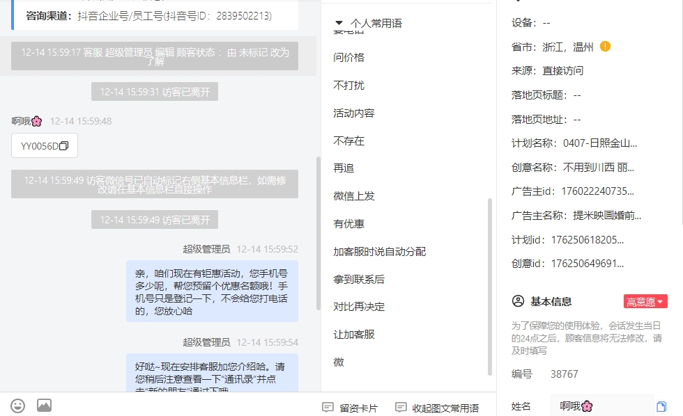Click the quick phrases list scrollbar
This screenshot has width=683, height=416.
(x=490, y=287)
